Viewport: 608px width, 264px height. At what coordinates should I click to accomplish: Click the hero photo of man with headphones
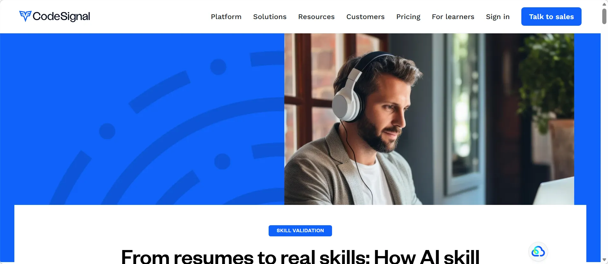click(429, 119)
